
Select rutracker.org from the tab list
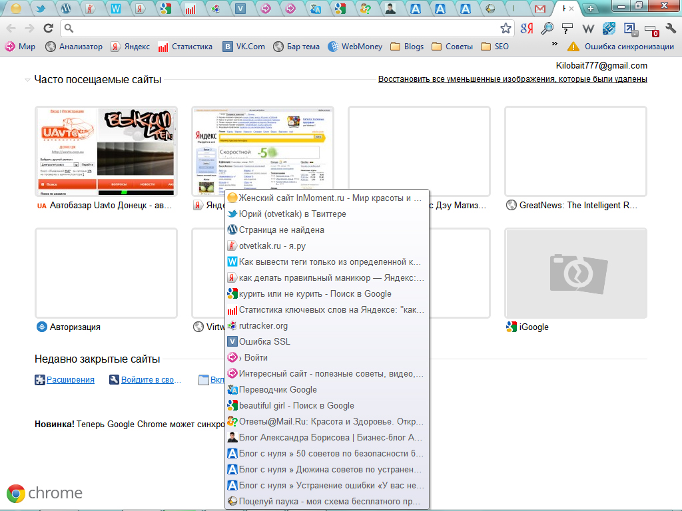[263, 326]
